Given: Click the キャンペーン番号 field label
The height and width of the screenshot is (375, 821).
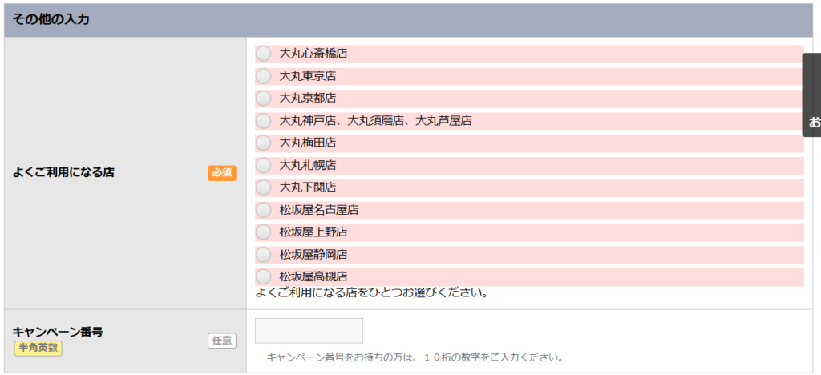Looking at the screenshot, I should [57, 331].
